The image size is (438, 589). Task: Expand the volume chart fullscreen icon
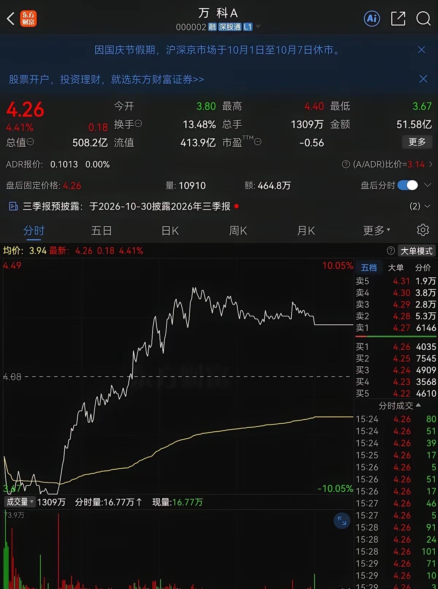pos(342,521)
